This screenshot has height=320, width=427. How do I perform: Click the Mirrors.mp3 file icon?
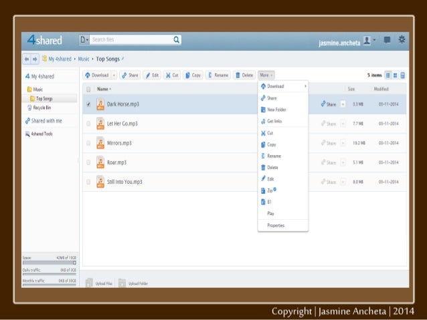coord(100,143)
